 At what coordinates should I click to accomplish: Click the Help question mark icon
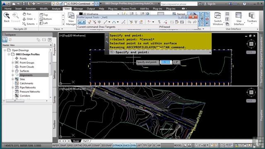[x=244, y=4]
